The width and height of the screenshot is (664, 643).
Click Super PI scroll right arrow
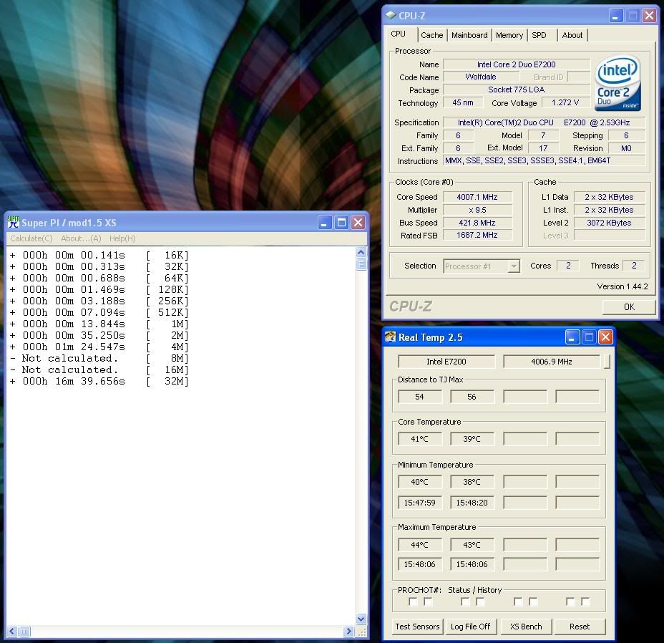(349, 632)
